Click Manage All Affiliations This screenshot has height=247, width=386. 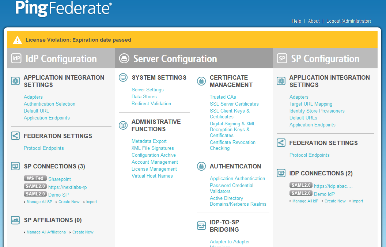point(46,232)
